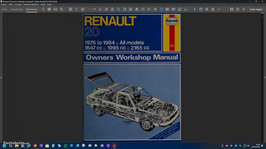Screen dimensions: 266x149
Task: Open the Arquivo menu
Action: [4, 4]
